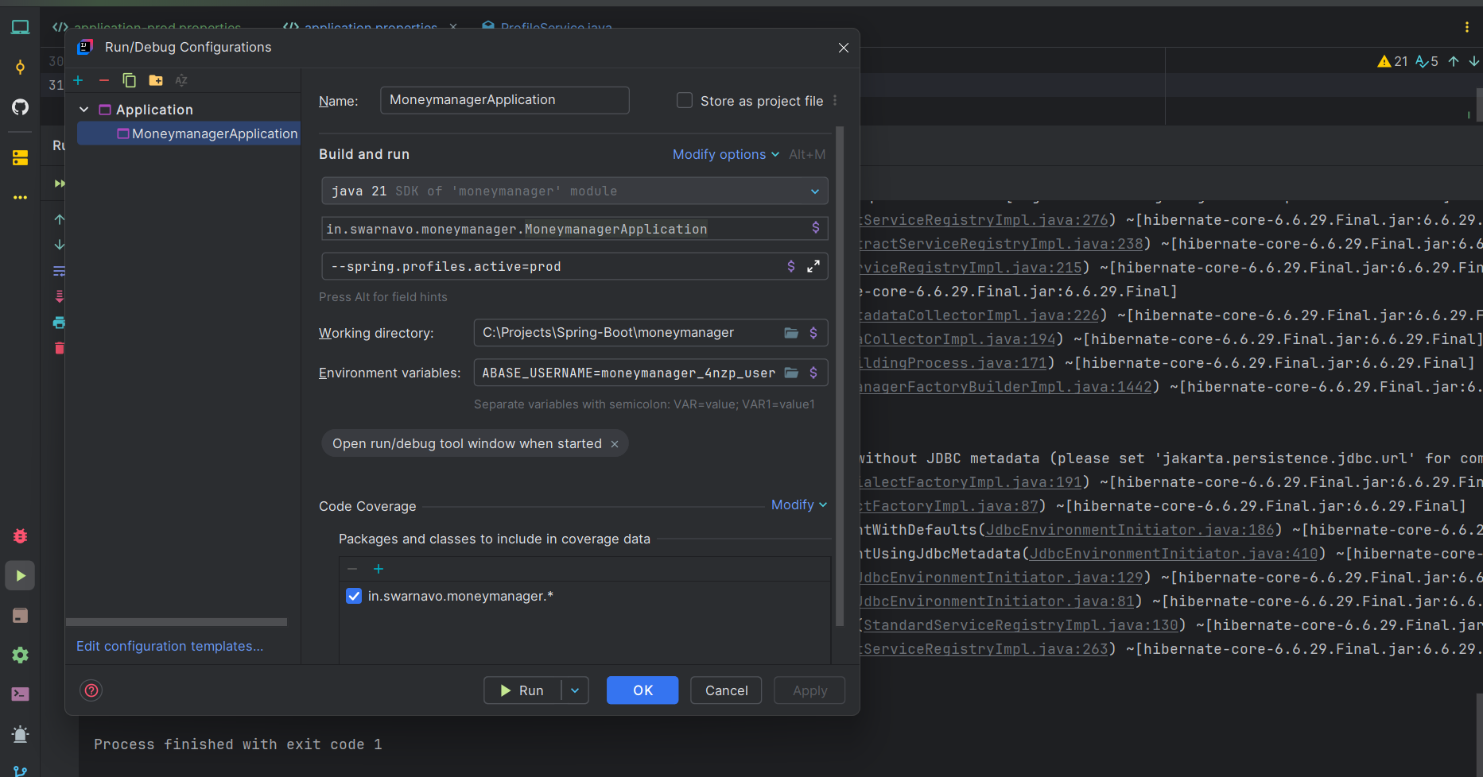Image resolution: width=1483 pixels, height=777 pixels.
Task: Expand the program arguments field
Action: click(813, 267)
